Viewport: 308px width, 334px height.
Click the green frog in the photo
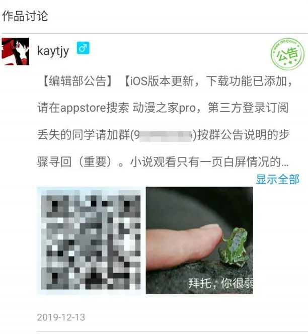(234, 247)
